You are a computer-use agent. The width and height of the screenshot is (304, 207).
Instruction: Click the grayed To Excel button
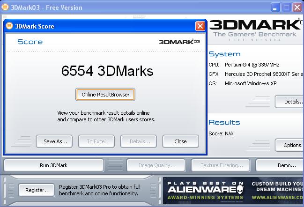click(96, 141)
